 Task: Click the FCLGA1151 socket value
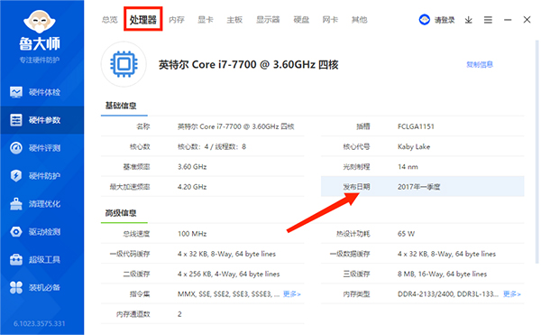tap(416, 126)
